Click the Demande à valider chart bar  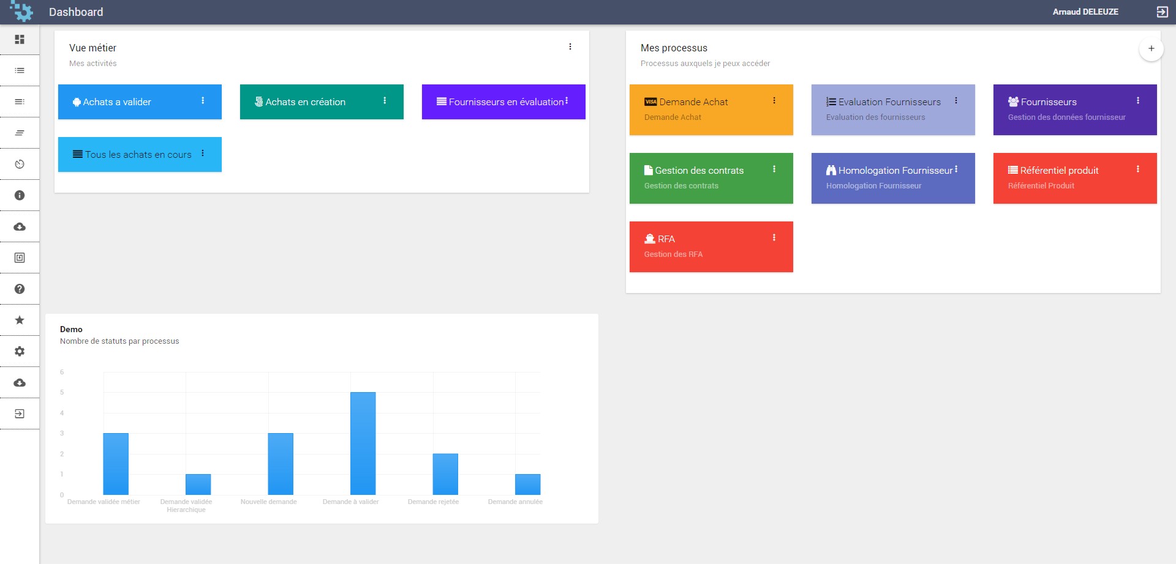[x=363, y=443]
